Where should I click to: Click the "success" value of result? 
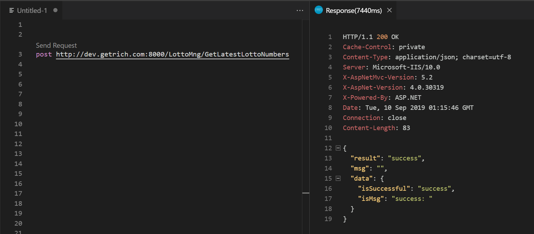pos(405,158)
